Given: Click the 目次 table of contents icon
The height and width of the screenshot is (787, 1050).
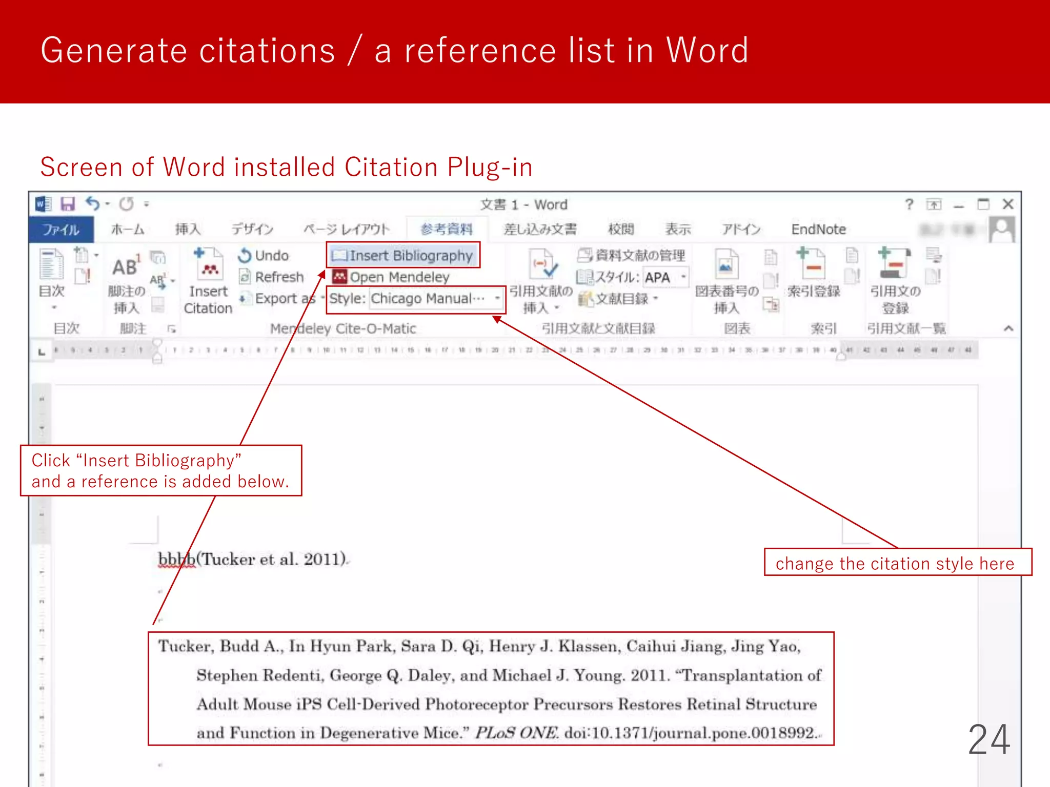Looking at the screenshot, I should click(52, 264).
